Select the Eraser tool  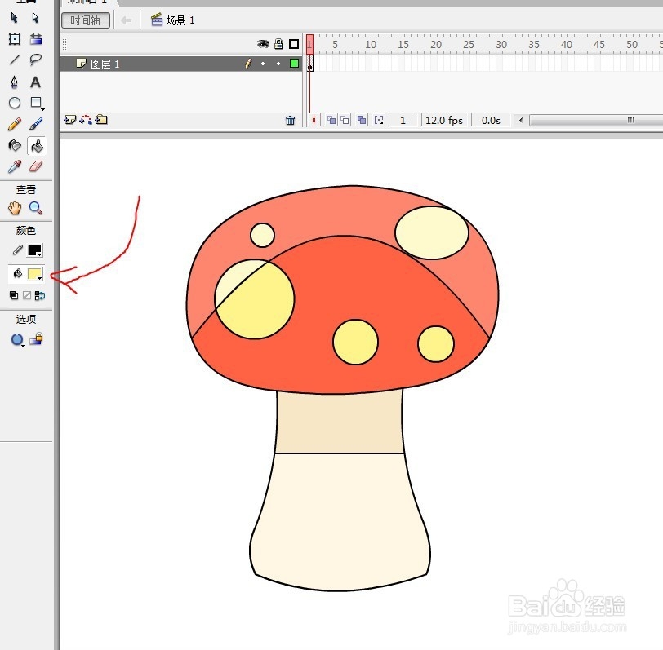36,166
